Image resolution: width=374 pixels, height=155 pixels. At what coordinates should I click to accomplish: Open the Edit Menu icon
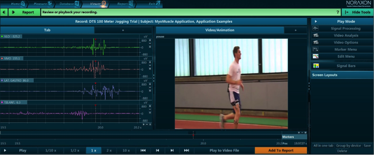pyautogui.click(x=316, y=56)
